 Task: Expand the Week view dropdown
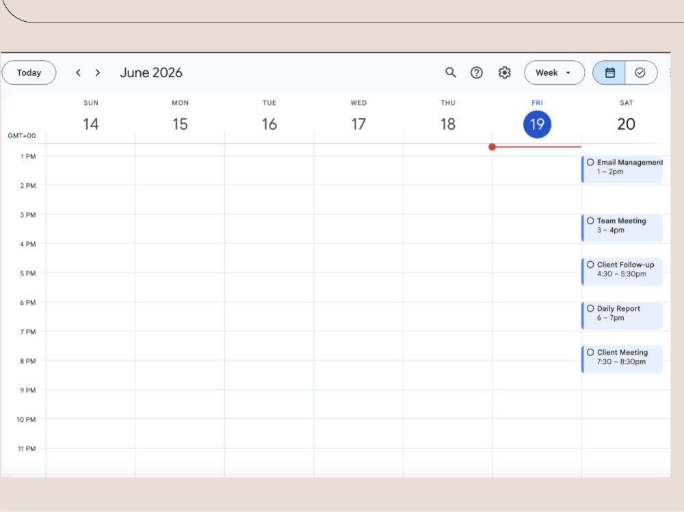[x=554, y=72]
